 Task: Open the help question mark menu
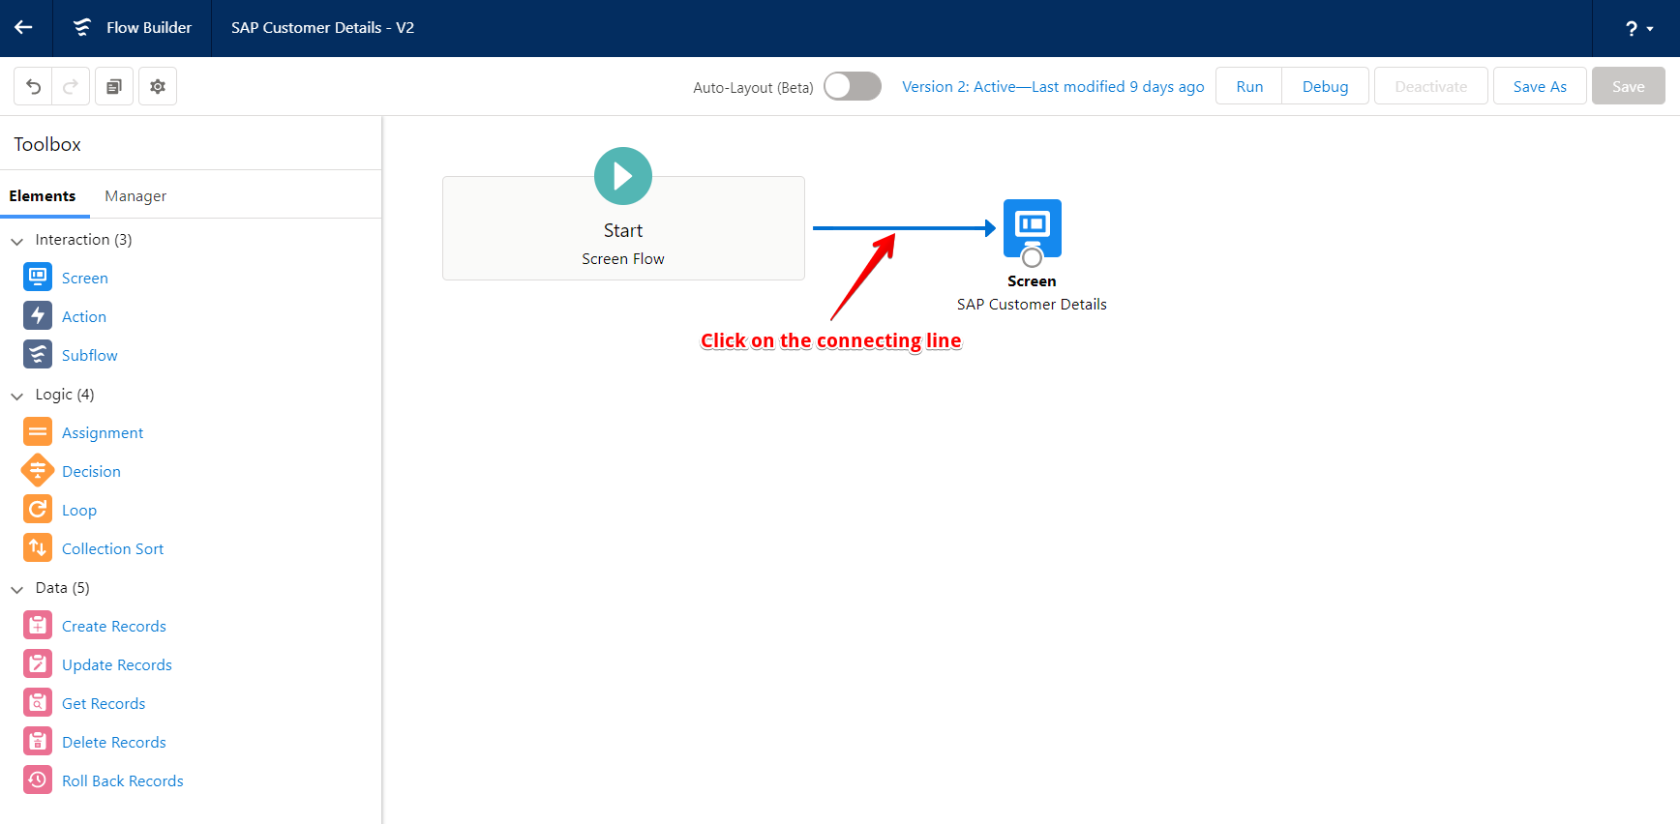(1638, 29)
